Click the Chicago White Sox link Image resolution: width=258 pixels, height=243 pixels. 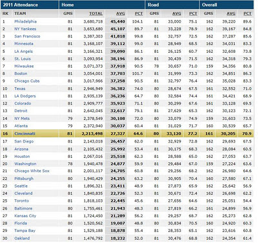[32, 171]
